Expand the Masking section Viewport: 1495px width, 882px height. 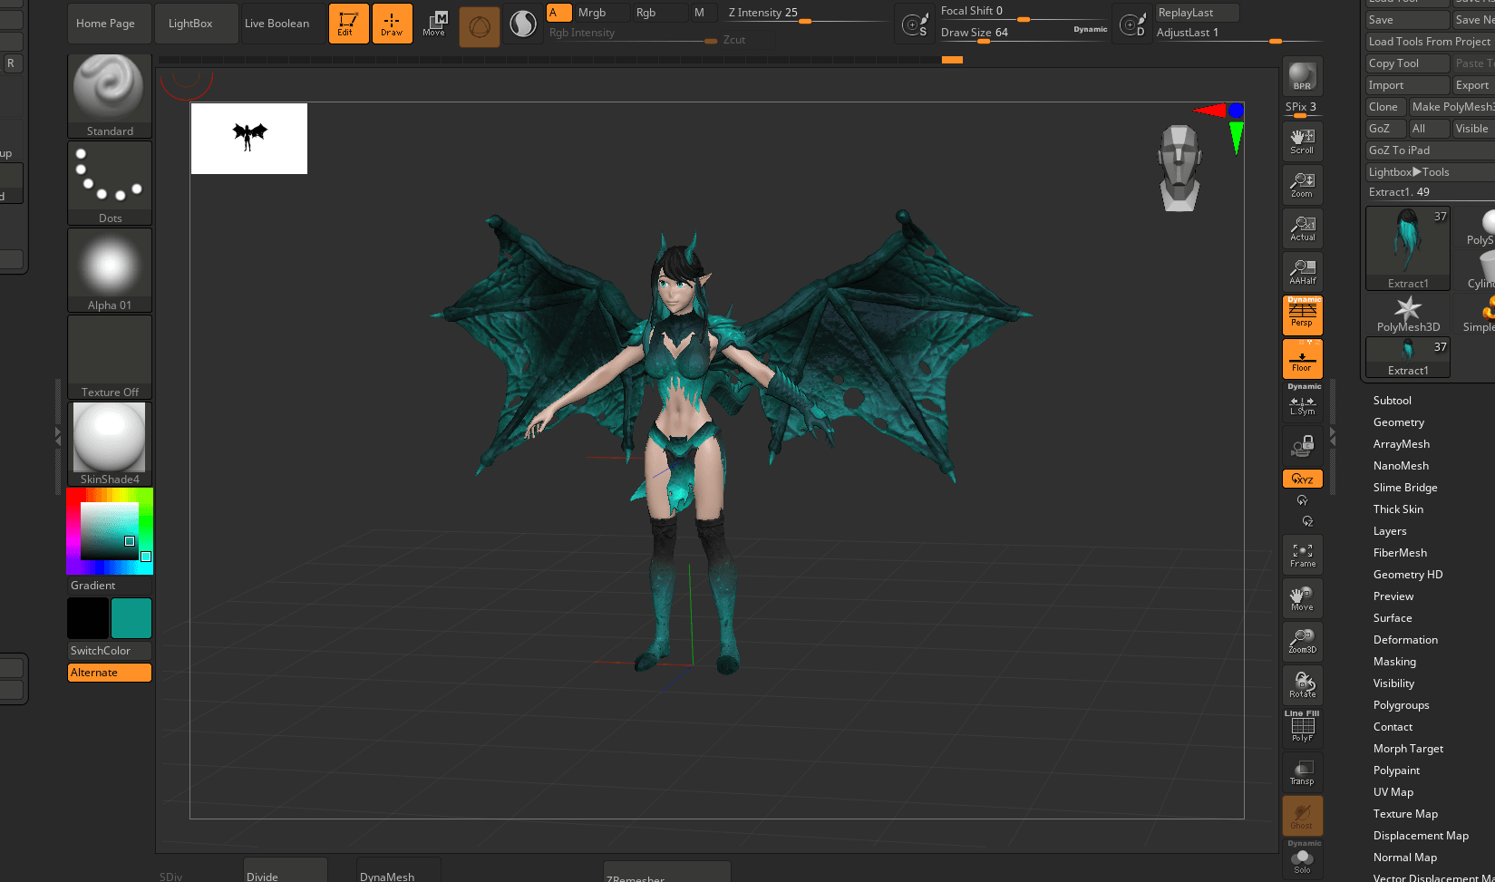[1394, 662]
